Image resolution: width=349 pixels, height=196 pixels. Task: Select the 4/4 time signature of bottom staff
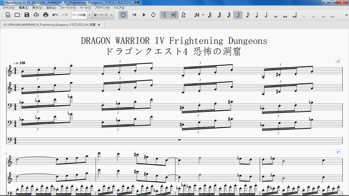[15, 141]
